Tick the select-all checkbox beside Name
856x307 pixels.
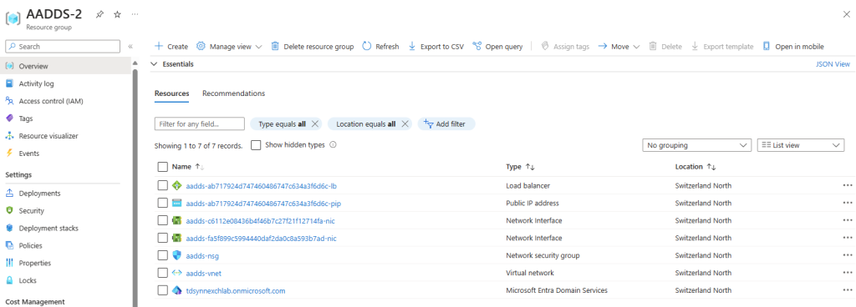pos(162,167)
